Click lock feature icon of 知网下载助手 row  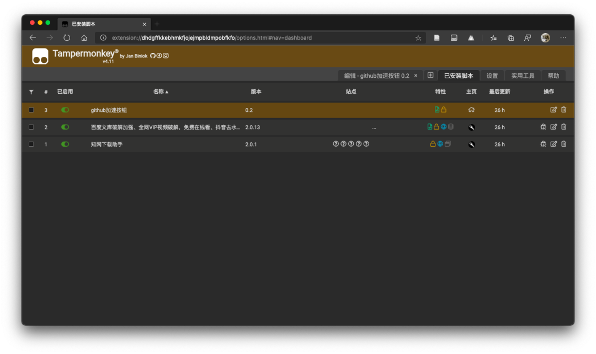pyautogui.click(x=433, y=144)
